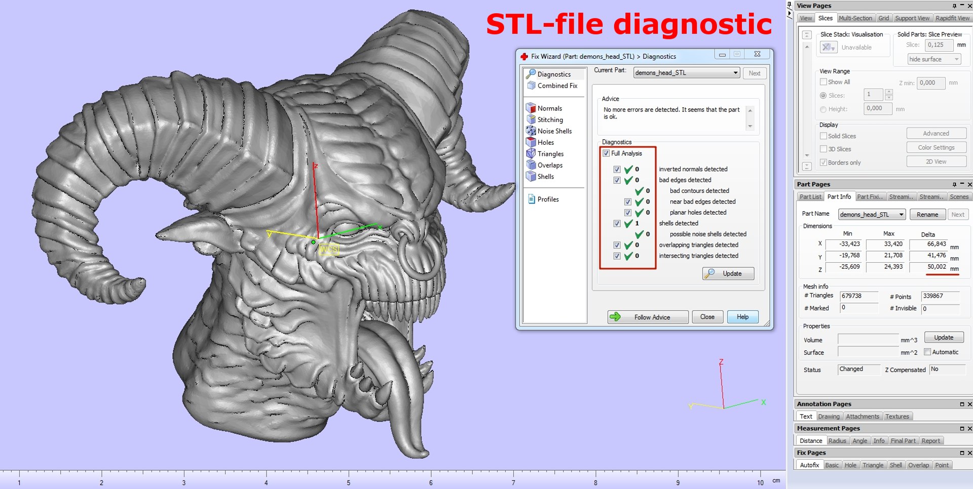Viewport: 973px width, 489px height.
Task: Minimize the View Pages panel
Action: 962,6
